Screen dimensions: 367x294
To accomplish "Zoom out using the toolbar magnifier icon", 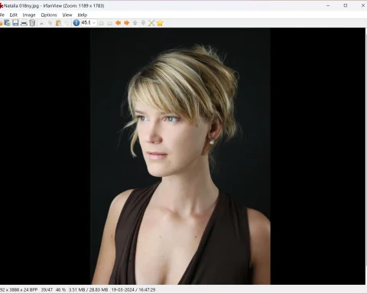I will coord(109,23).
